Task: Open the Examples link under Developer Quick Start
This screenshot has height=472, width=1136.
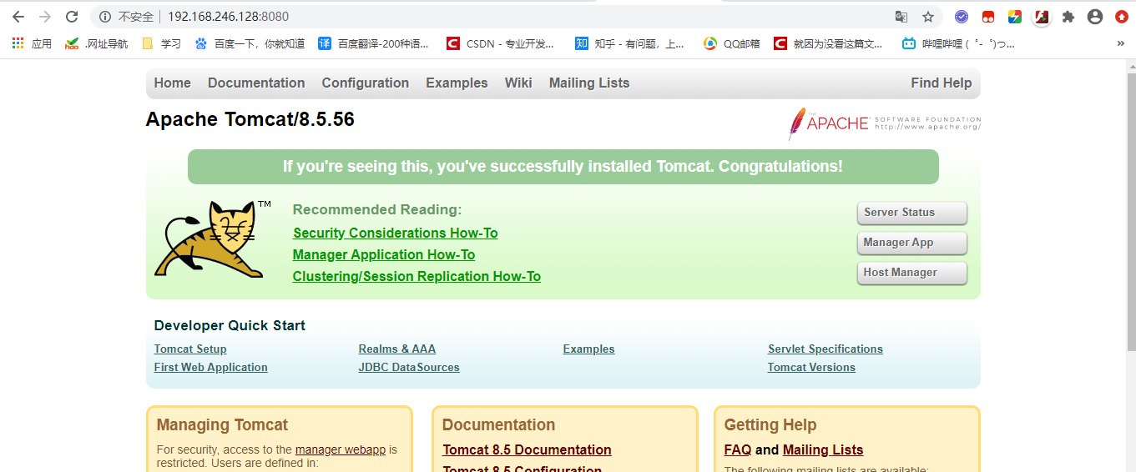Action: [588, 349]
